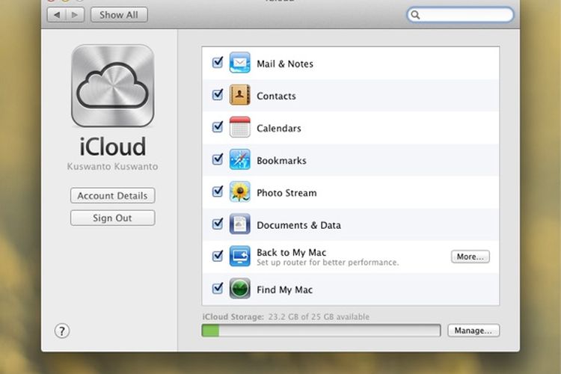Screen dimensions: 561x374
Task: Click the large iCloud cloud logo
Action: (113, 86)
